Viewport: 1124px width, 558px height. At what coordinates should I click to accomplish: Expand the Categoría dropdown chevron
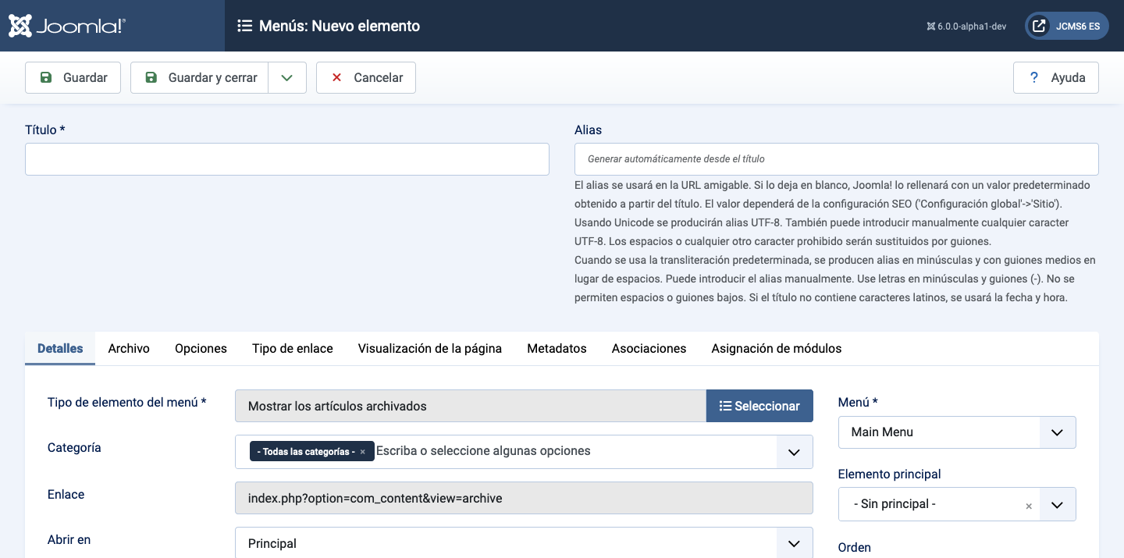pos(795,452)
